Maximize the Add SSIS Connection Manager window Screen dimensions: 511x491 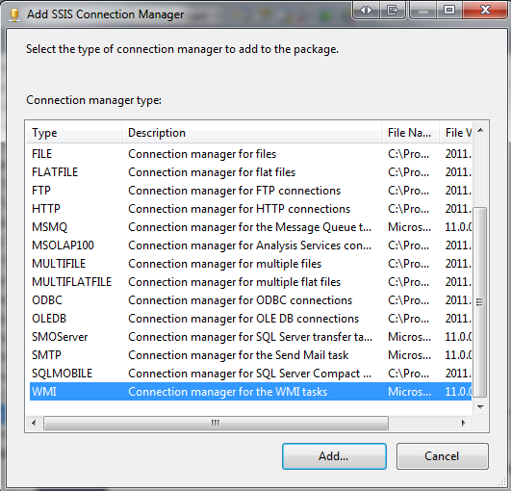(449, 11)
